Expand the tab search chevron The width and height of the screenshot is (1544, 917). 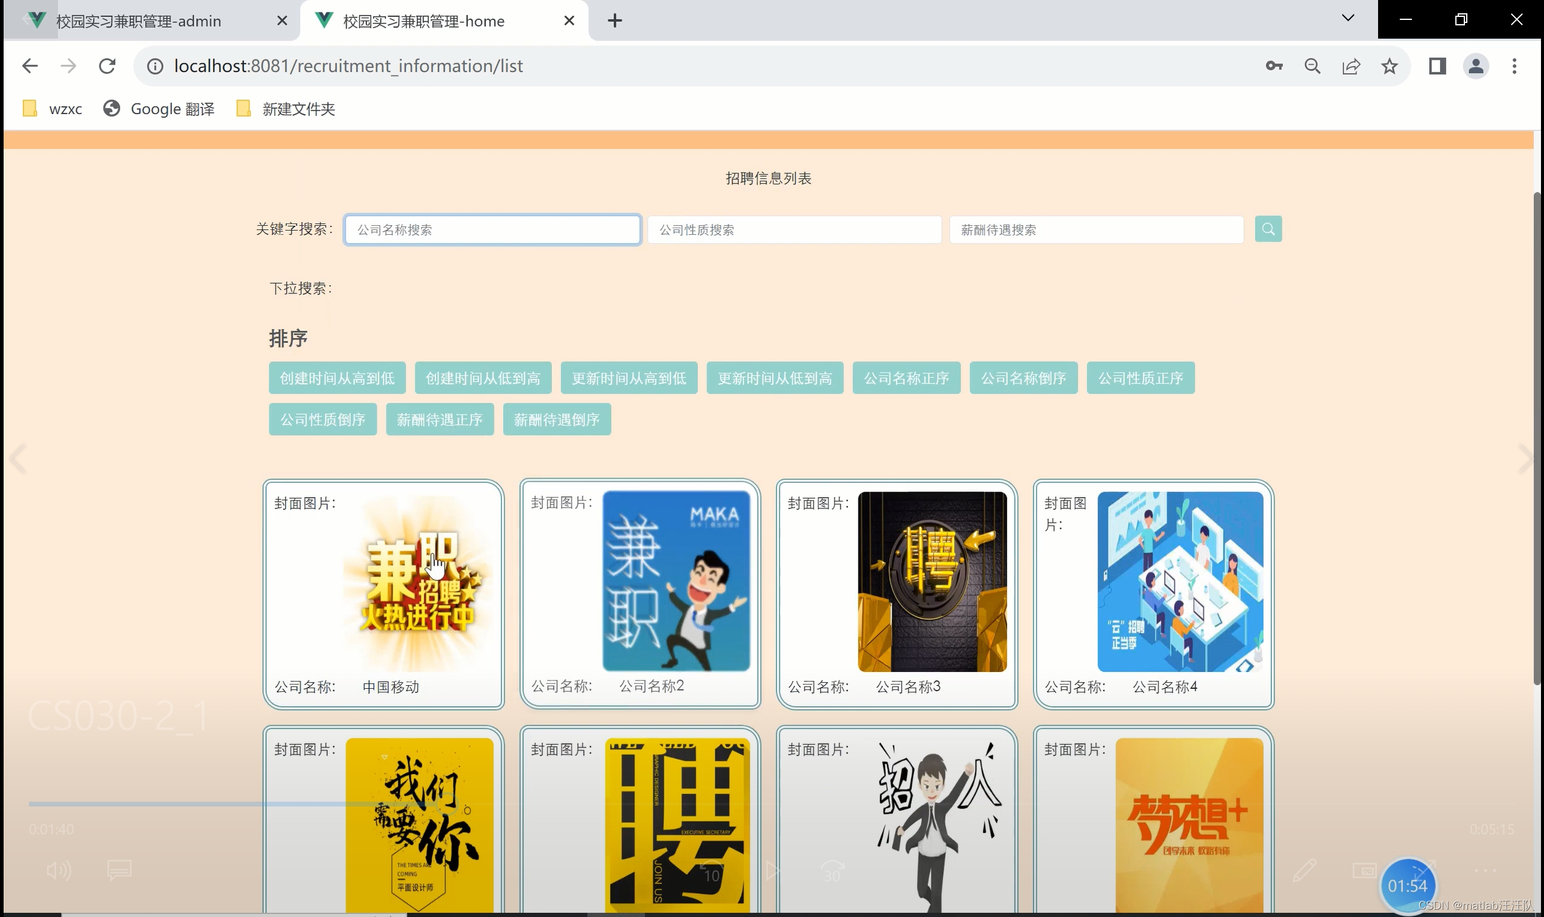(x=1349, y=19)
